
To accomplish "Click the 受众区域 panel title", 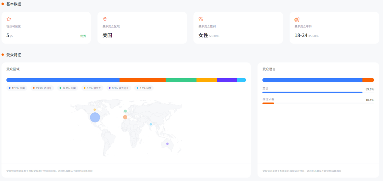I will coord(13,69).
